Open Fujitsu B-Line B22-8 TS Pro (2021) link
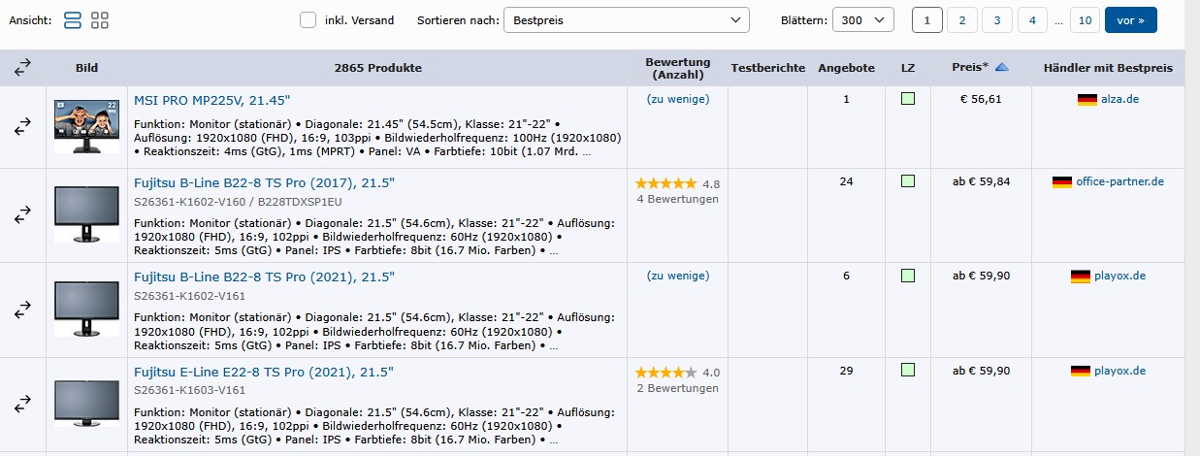This screenshot has width=1200, height=456. coord(264,277)
